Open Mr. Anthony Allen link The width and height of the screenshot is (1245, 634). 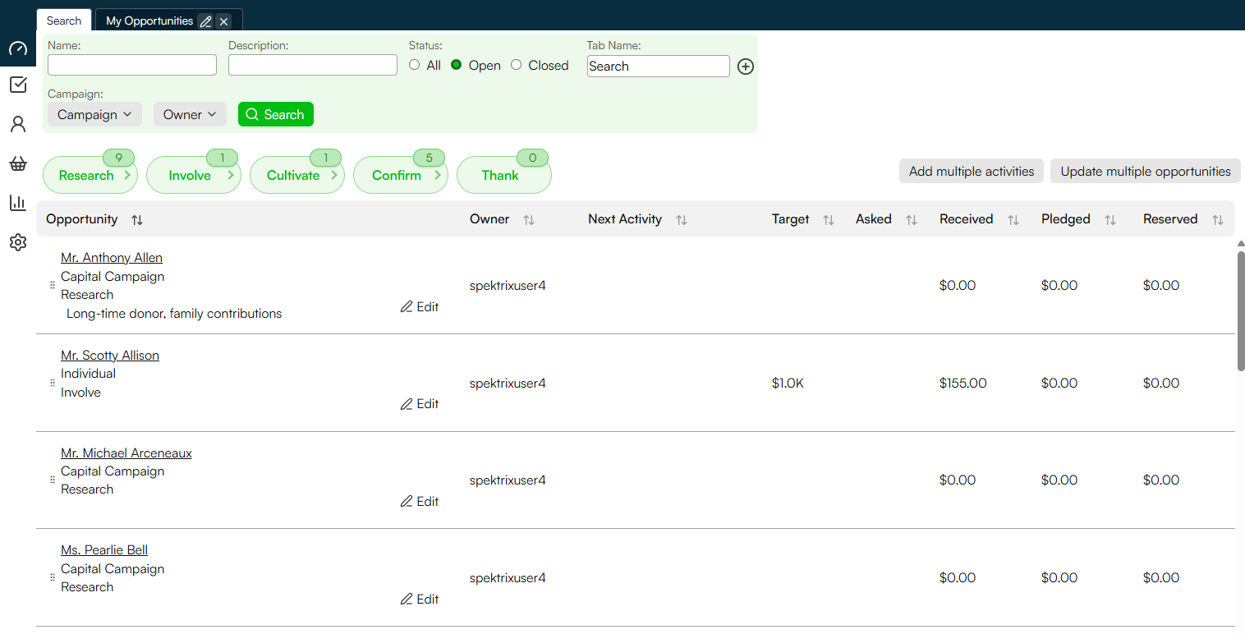click(x=112, y=258)
